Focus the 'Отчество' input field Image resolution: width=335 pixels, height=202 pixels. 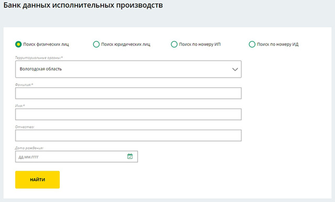click(x=128, y=136)
